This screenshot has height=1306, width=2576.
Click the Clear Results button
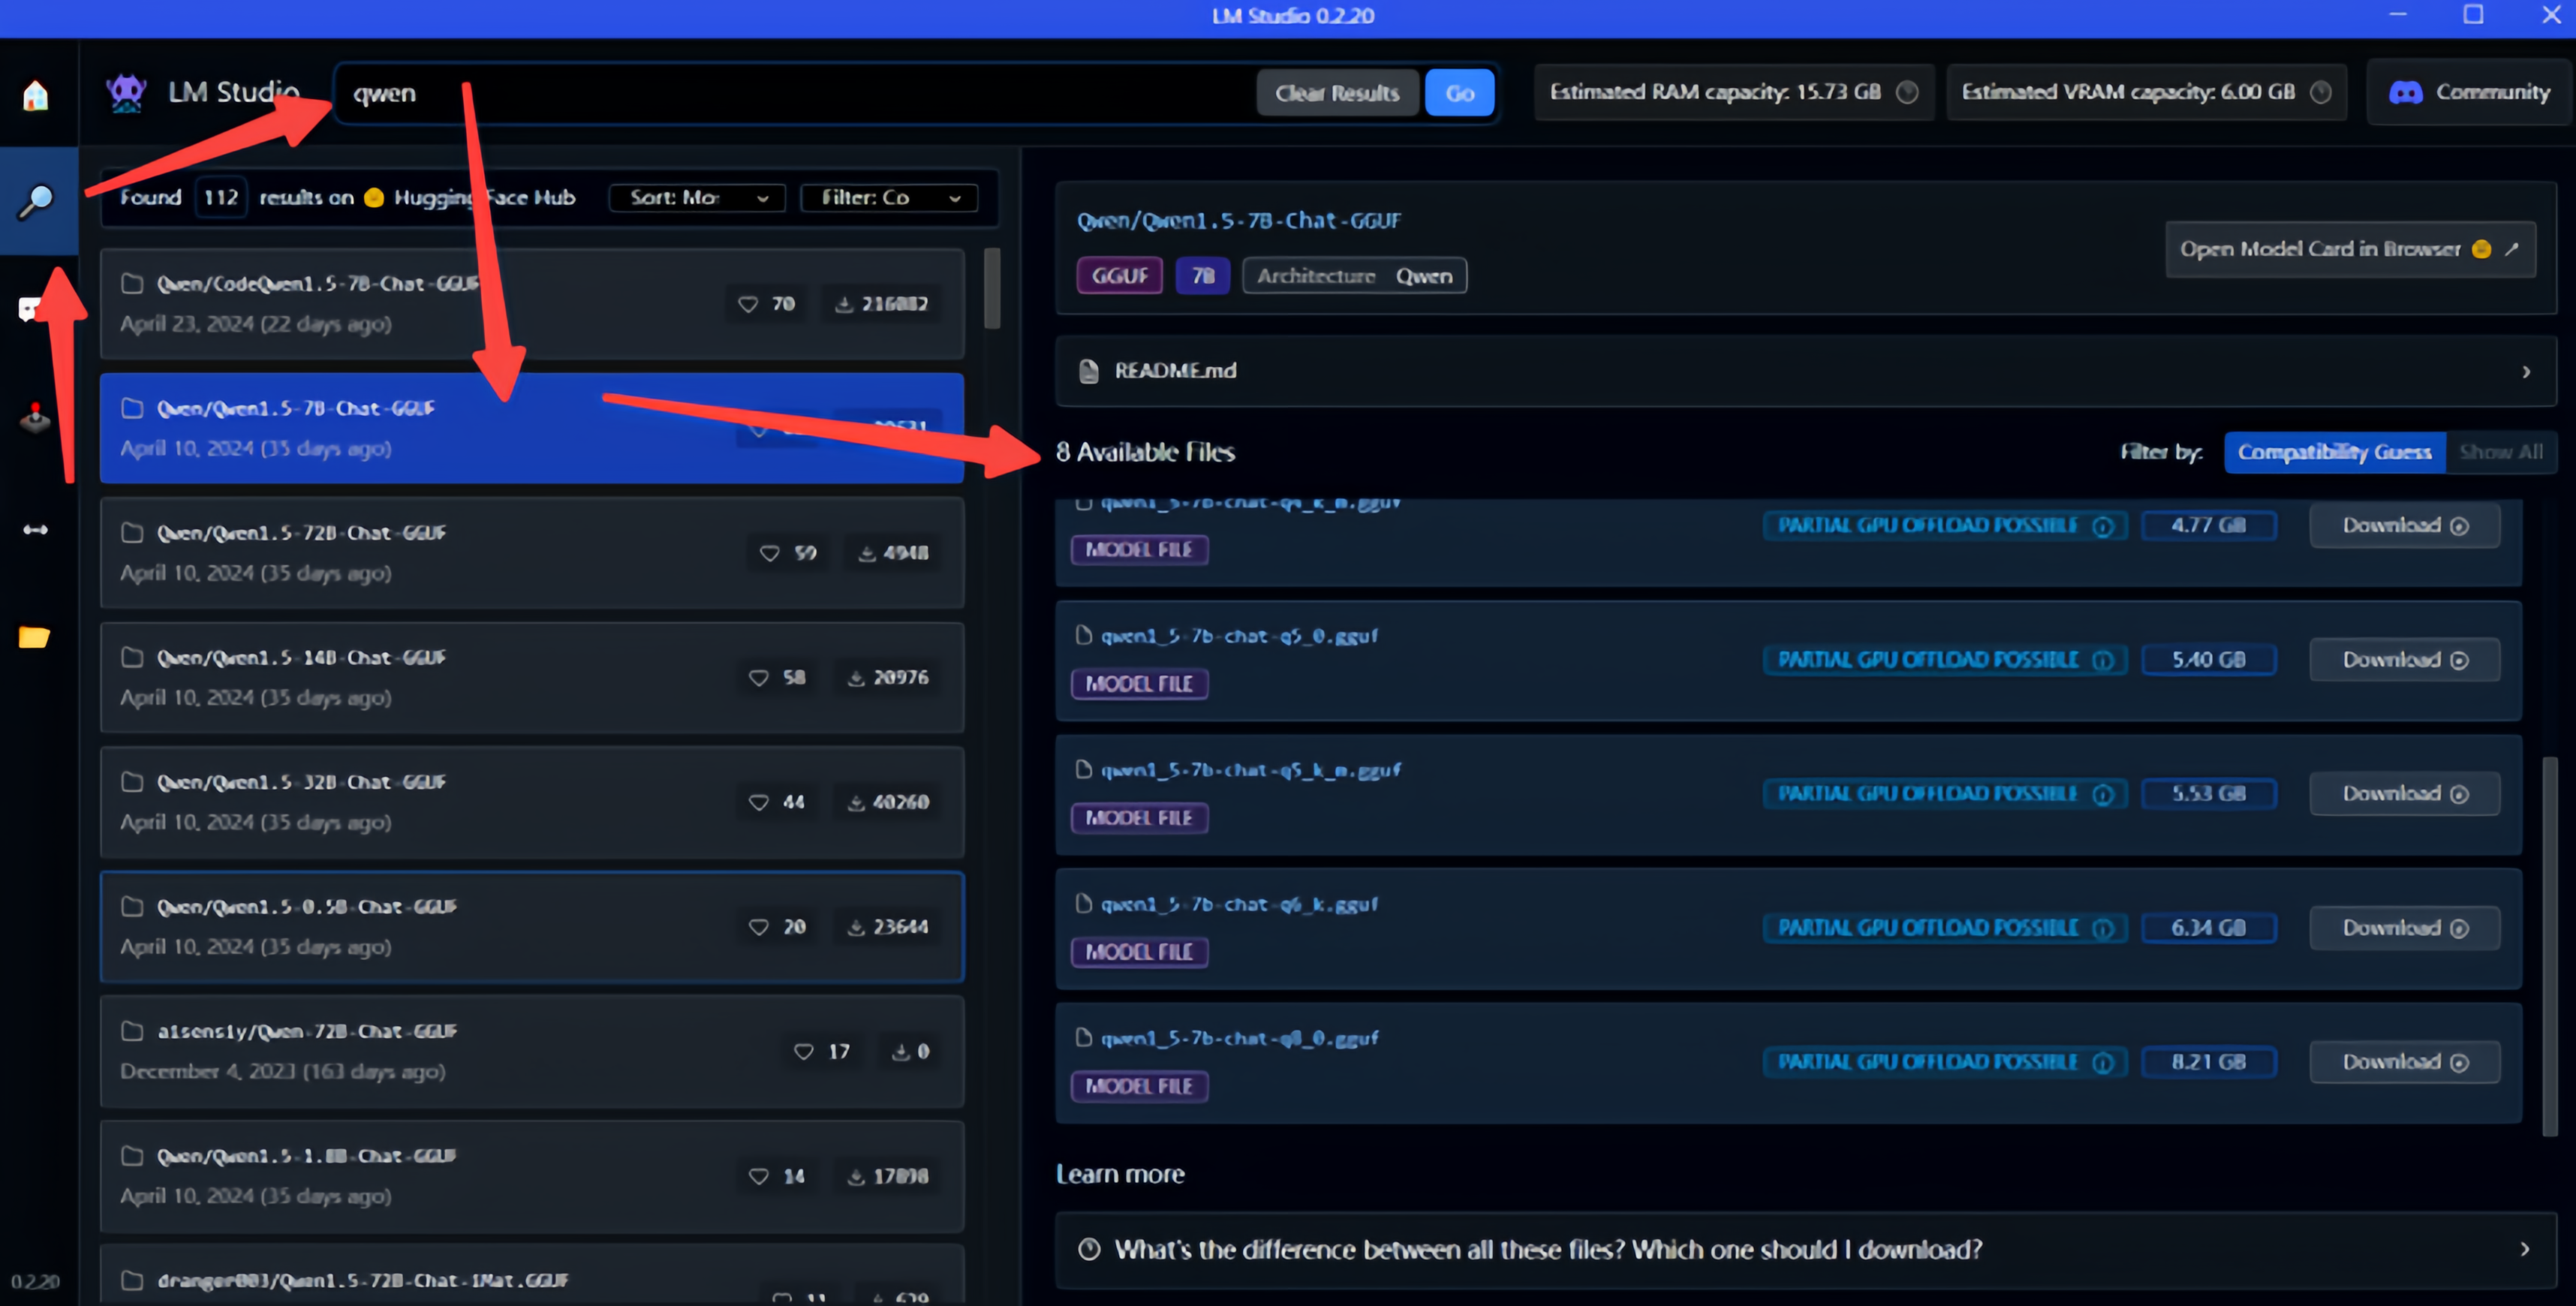[x=1336, y=93]
